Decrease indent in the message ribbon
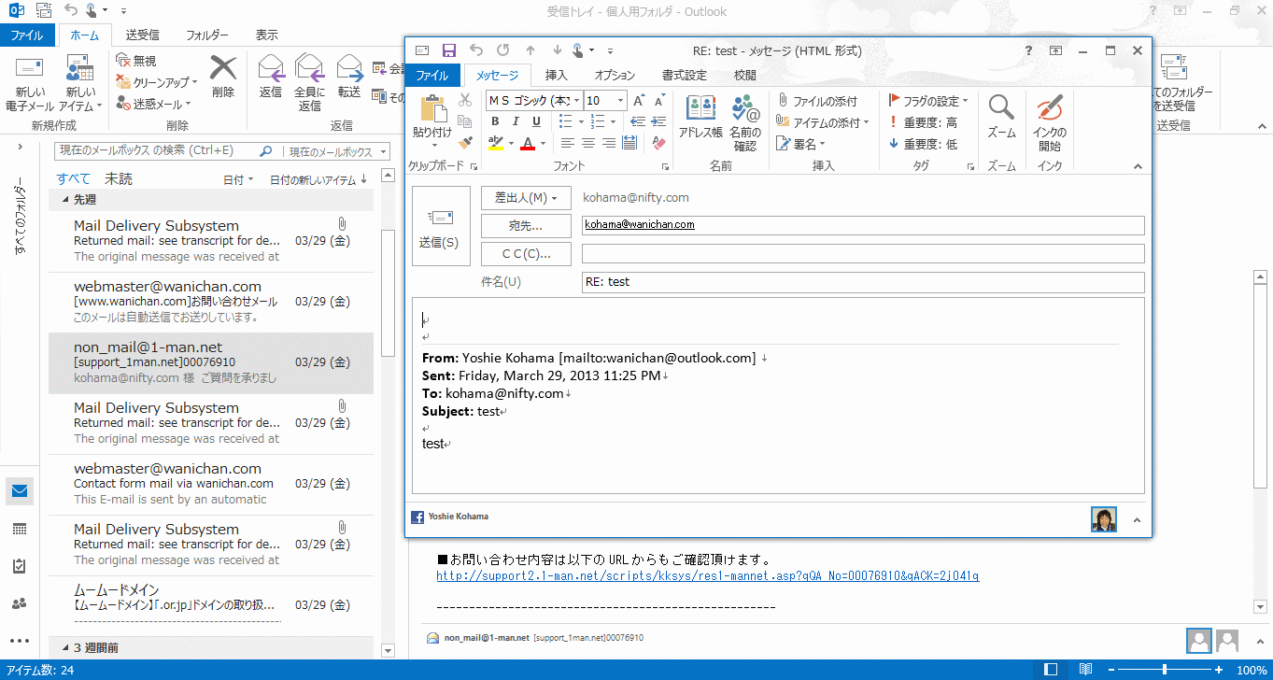1273x680 pixels. pyautogui.click(x=638, y=121)
